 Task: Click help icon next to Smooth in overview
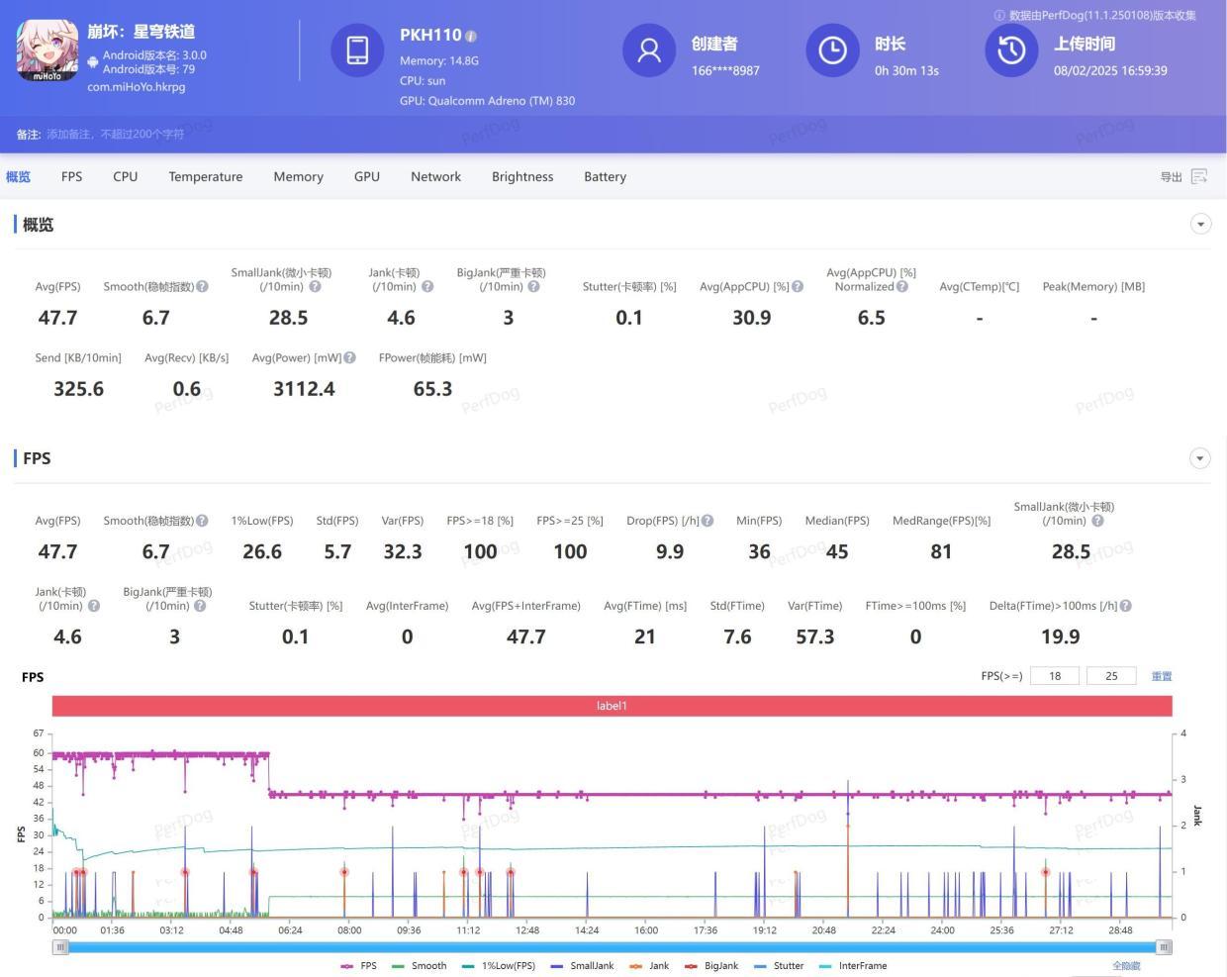(202, 287)
